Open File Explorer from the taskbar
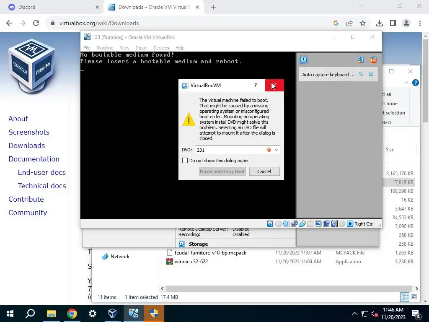The width and height of the screenshot is (429, 322). pos(51,314)
